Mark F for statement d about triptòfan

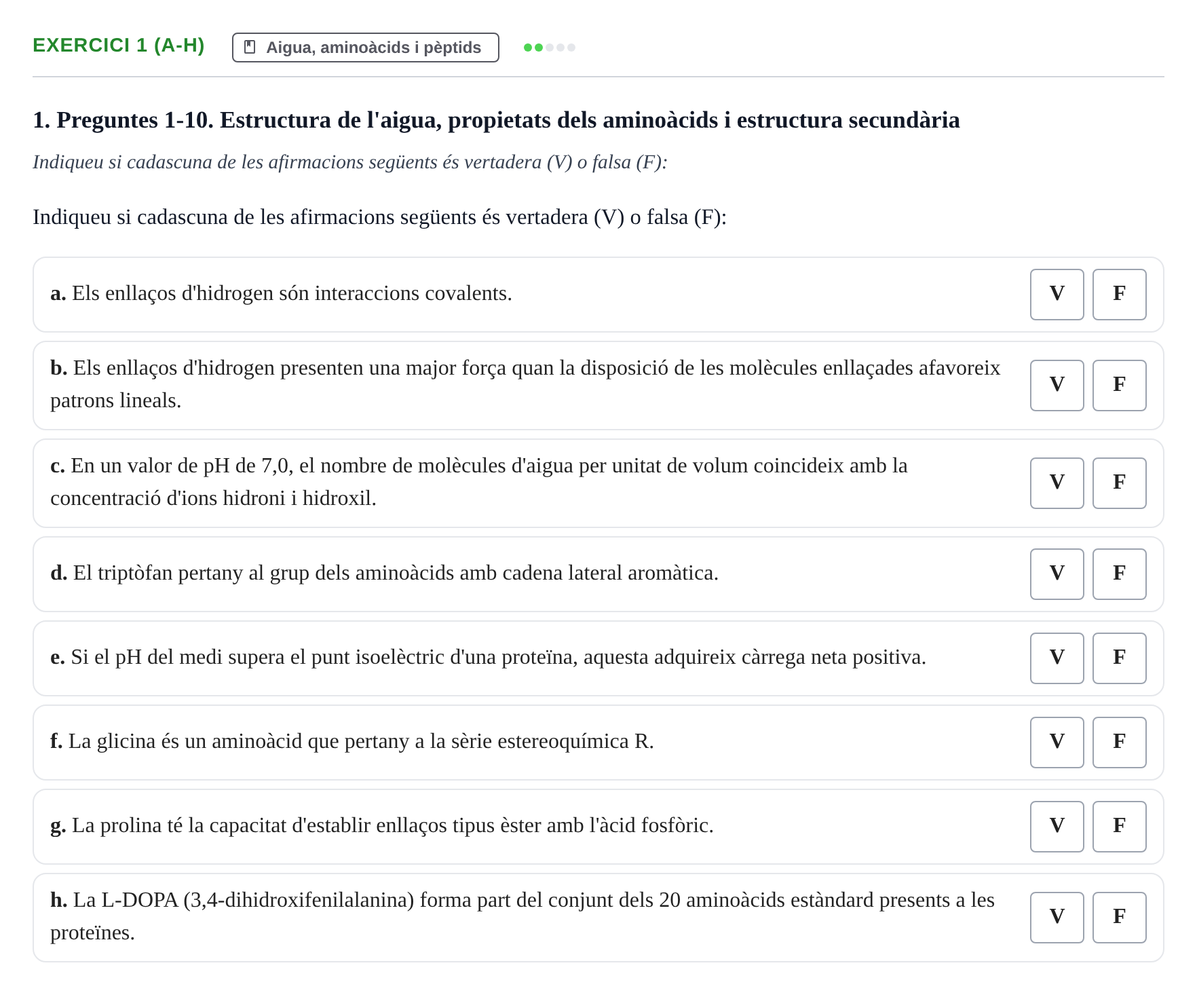pos(1119,574)
